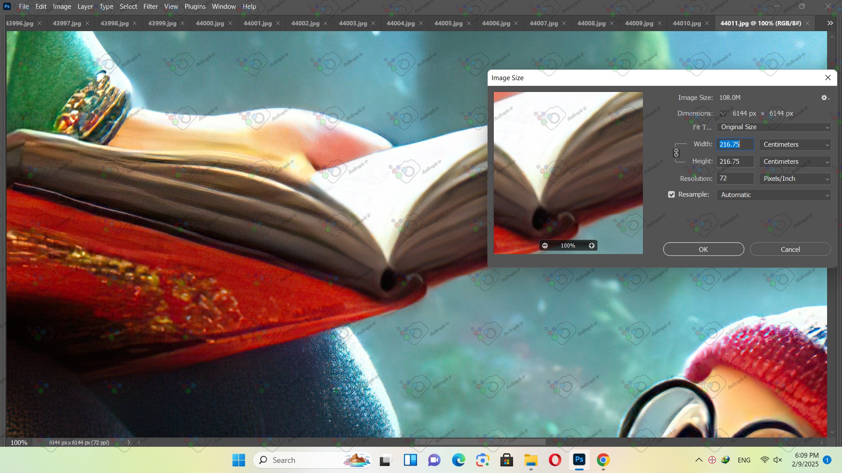Open the Wi-Fi network status icon
Image resolution: width=842 pixels, height=473 pixels.
coord(764,460)
